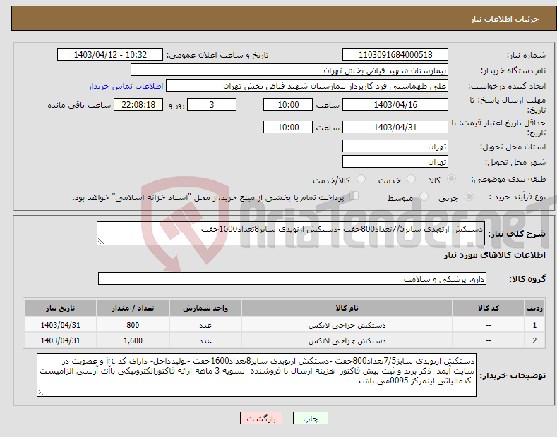
Task: Click the request creator field علی طهماسبی فرد
Action: click(307, 86)
